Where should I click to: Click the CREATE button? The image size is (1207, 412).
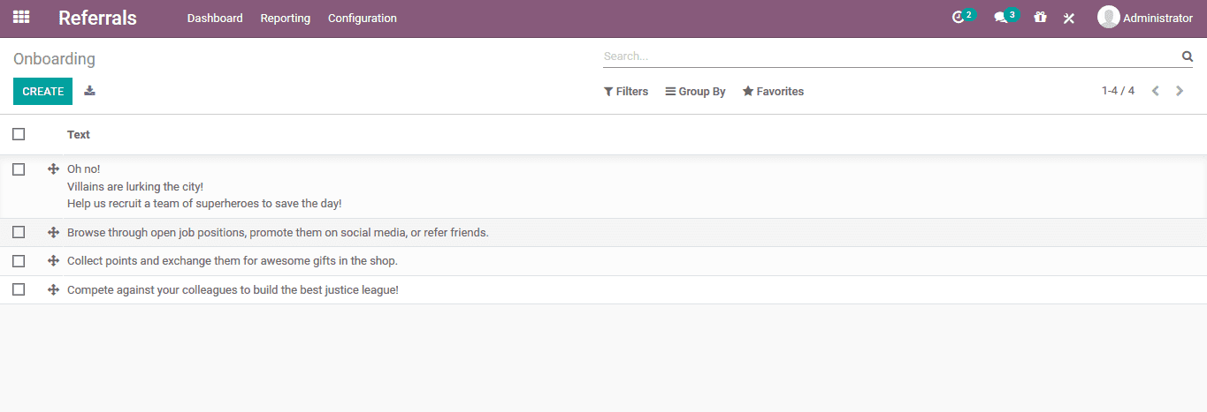(x=42, y=92)
